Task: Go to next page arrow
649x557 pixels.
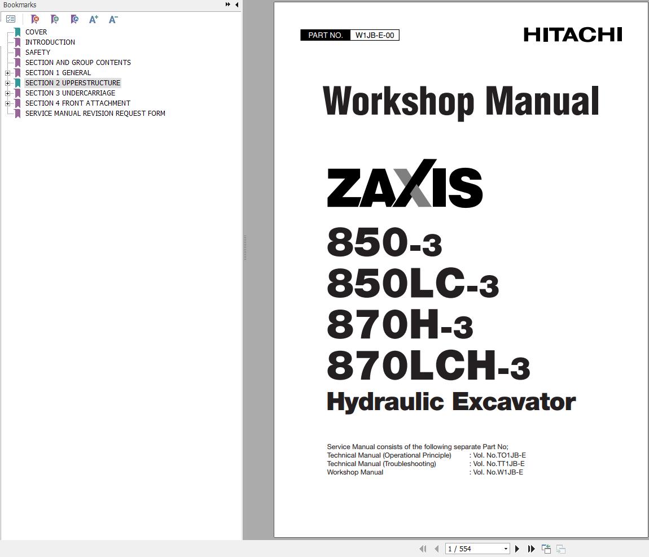Action: click(517, 549)
